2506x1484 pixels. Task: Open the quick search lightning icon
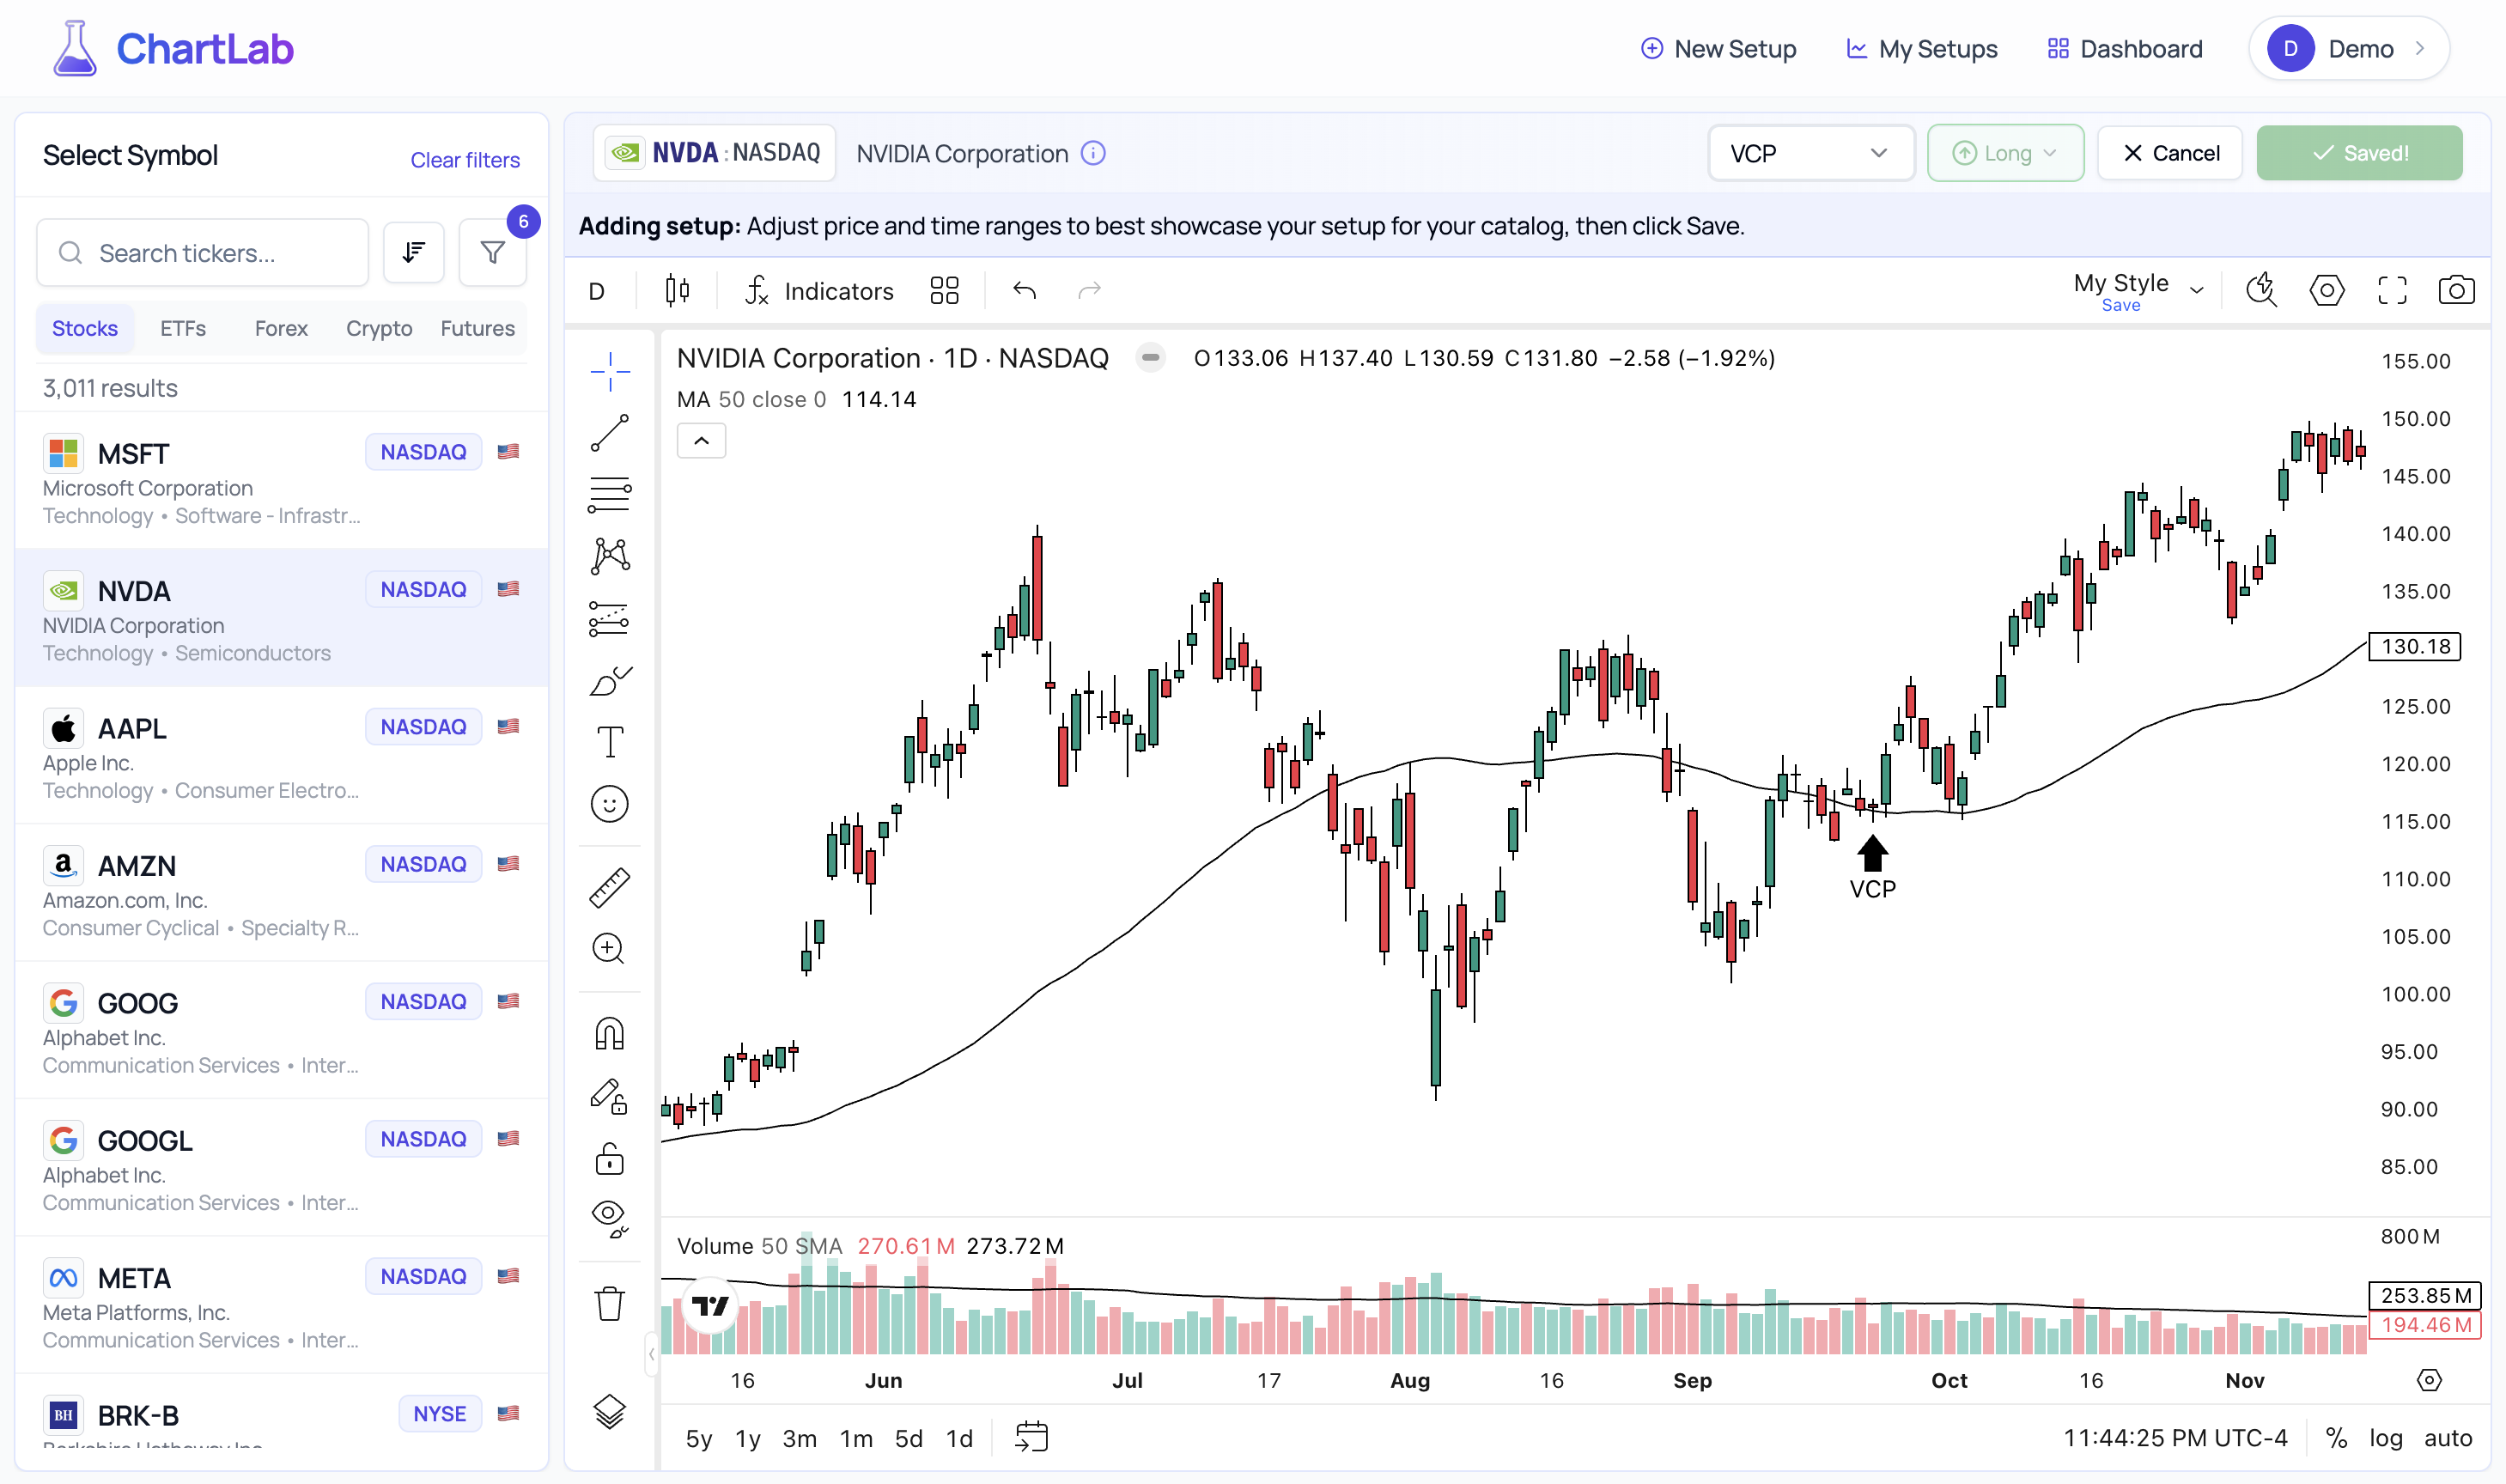(2261, 290)
